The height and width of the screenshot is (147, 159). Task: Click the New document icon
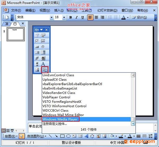point(7,17)
